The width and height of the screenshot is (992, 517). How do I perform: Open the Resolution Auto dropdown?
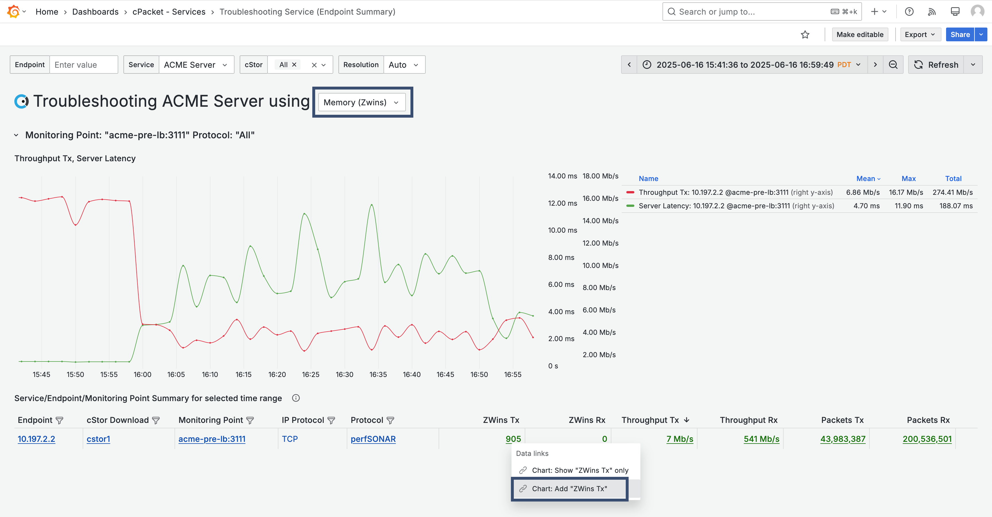click(404, 65)
